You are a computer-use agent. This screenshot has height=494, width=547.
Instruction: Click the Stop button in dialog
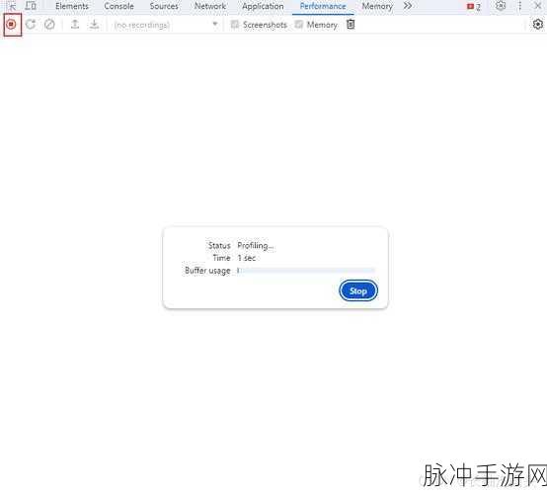coord(358,290)
